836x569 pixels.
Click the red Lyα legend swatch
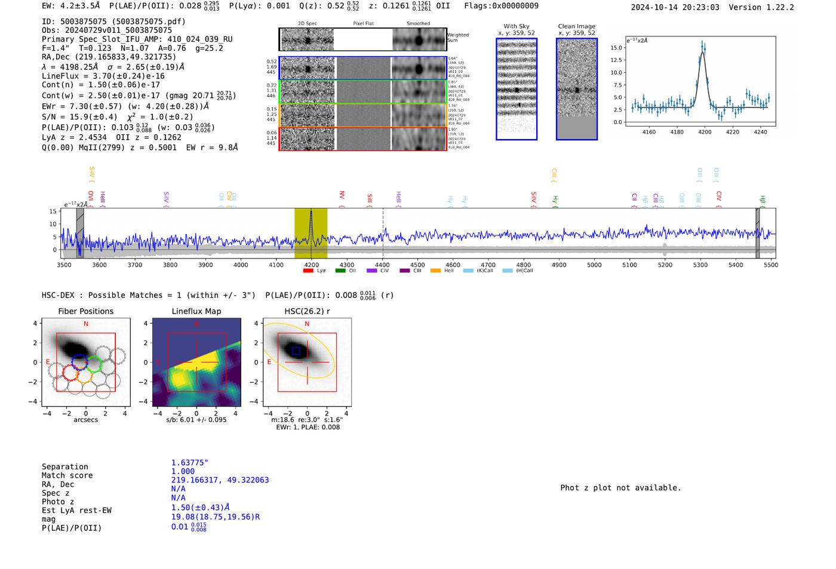tap(308, 271)
